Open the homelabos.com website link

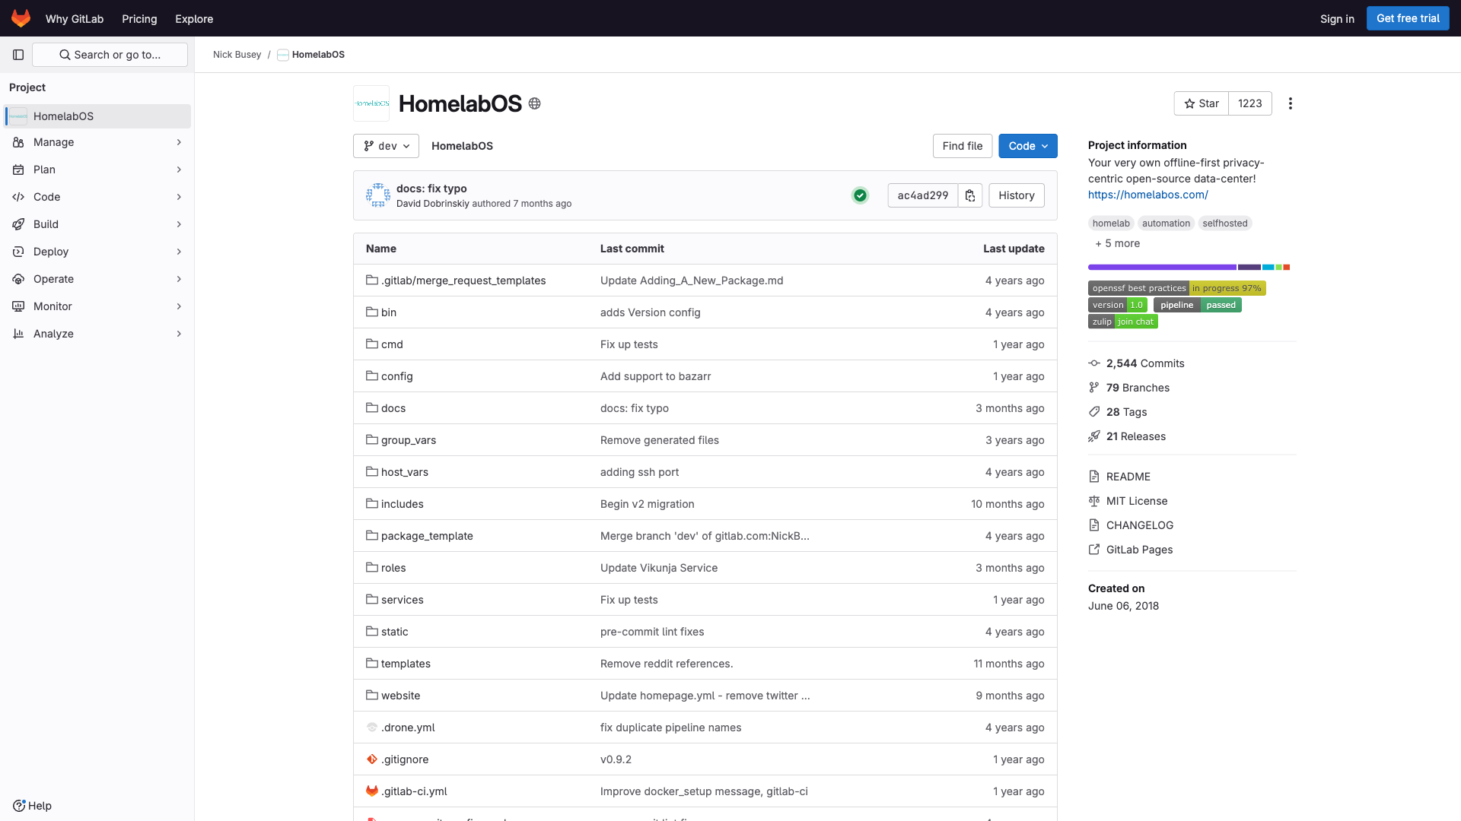(1147, 195)
